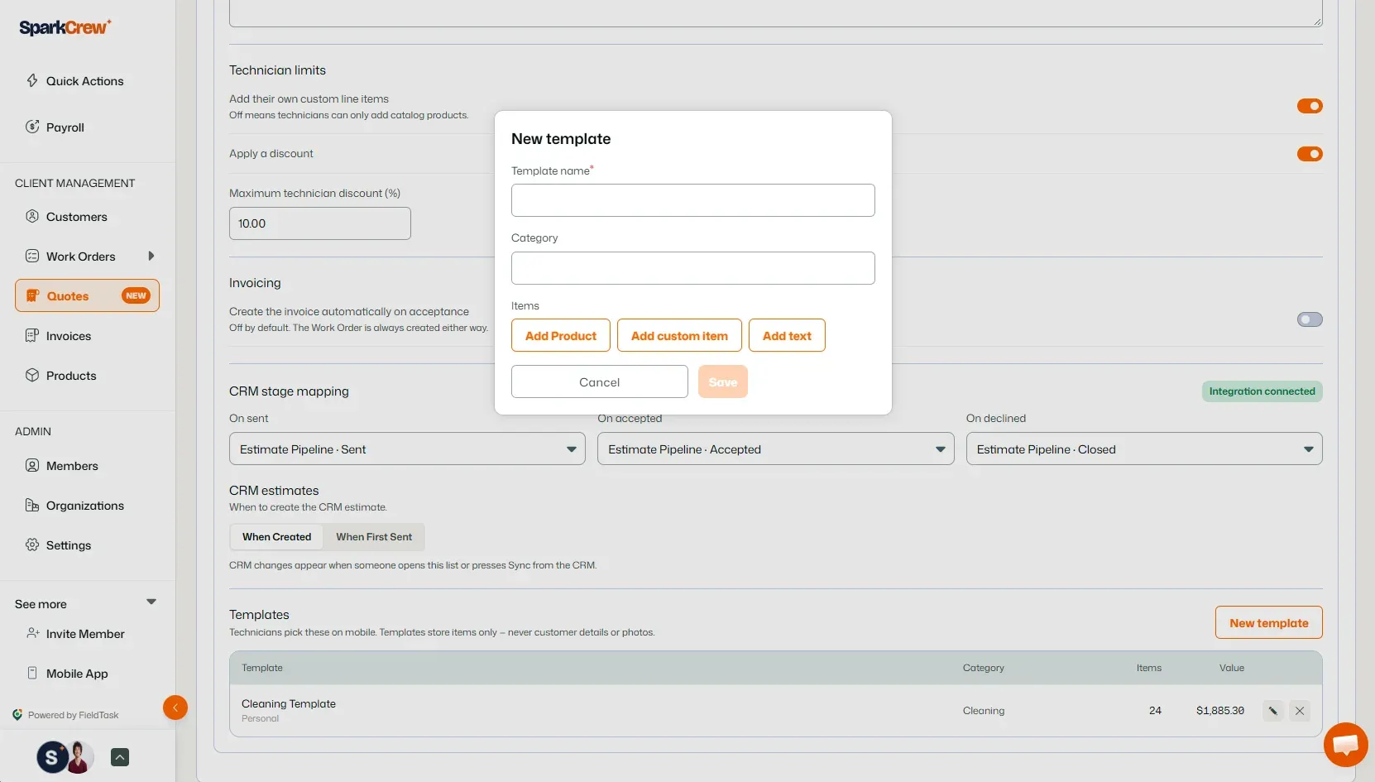This screenshot has height=782, width=1375.
Task: Select the 'When First Sent' option
Action: 374,537
